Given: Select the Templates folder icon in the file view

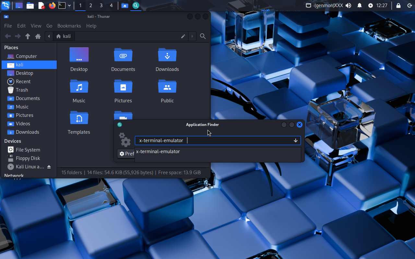Looking at the screenshot, I should pos(79,118).
